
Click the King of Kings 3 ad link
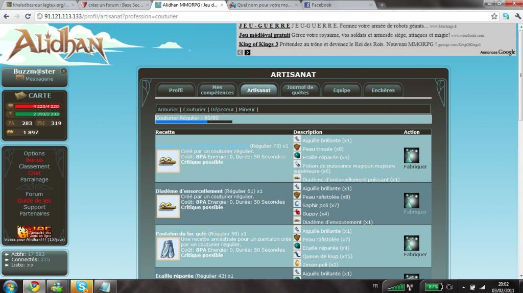258,44
